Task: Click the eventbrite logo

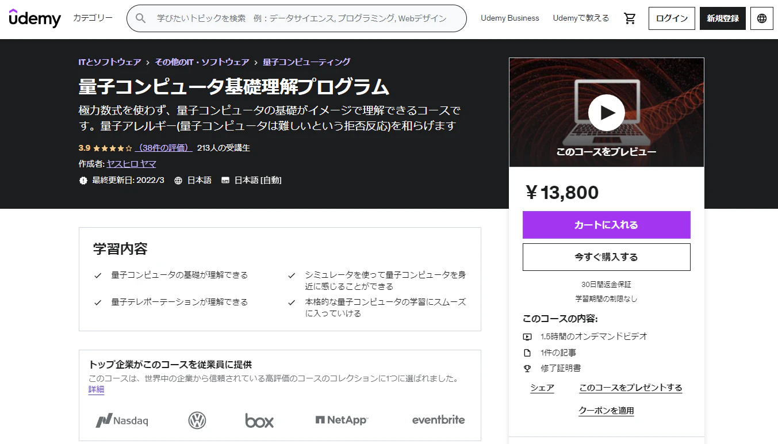Action: click(x=439, y=420)
